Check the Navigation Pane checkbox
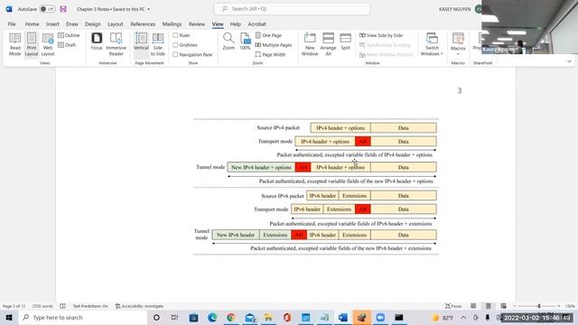Viewport: 578px width, 325px height. [175, 54]
